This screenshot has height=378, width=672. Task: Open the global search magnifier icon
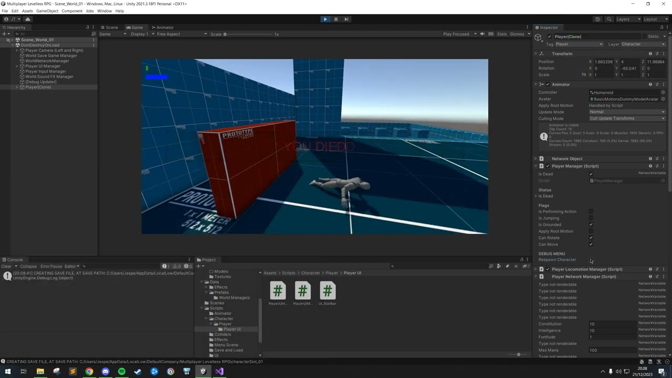click(609, 19)
